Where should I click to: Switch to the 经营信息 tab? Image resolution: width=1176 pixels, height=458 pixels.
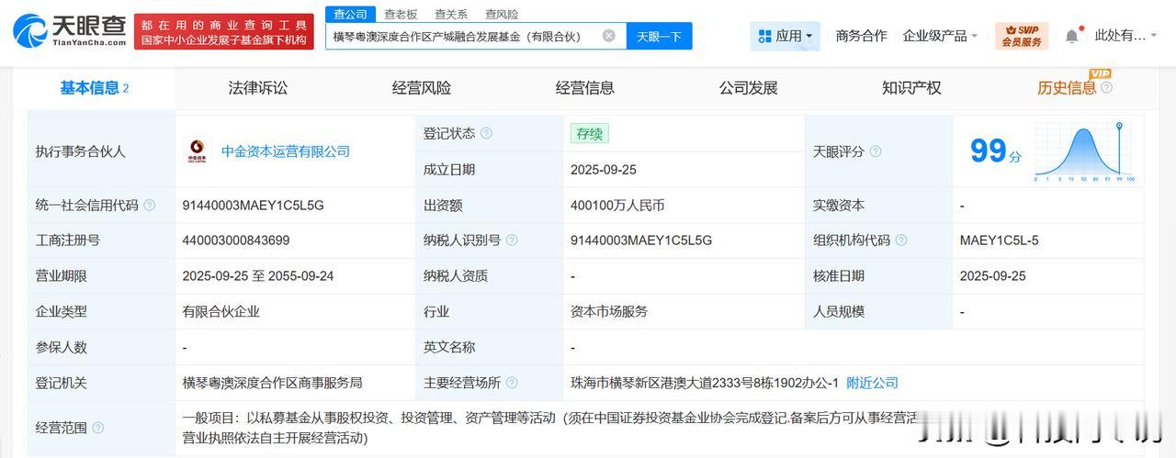click(585, 88)
